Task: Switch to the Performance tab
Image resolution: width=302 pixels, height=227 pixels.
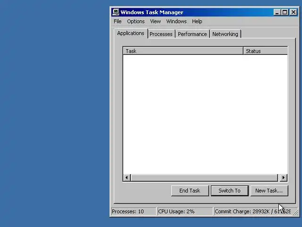Action: pos(192,34)
